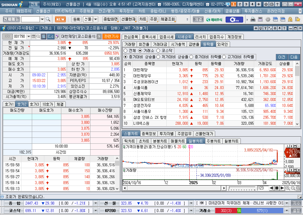The height and width of the screenshot is (215, 303).
Task: Select 종가대비 상승률 radio option
Action: click(x=126, y=57)
